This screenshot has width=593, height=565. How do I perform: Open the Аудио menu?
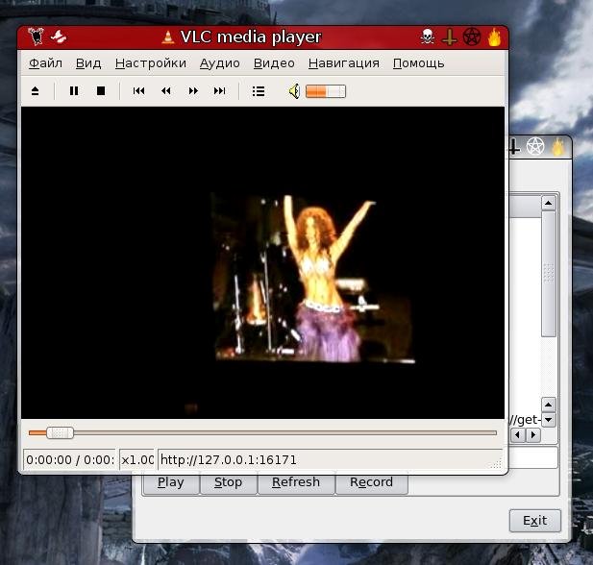[x=220, y=63]
